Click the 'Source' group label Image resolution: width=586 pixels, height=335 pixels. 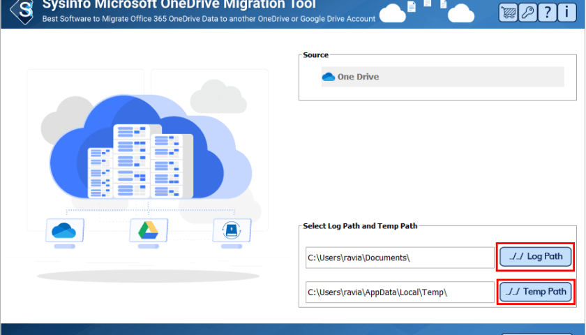pos(315,55)
